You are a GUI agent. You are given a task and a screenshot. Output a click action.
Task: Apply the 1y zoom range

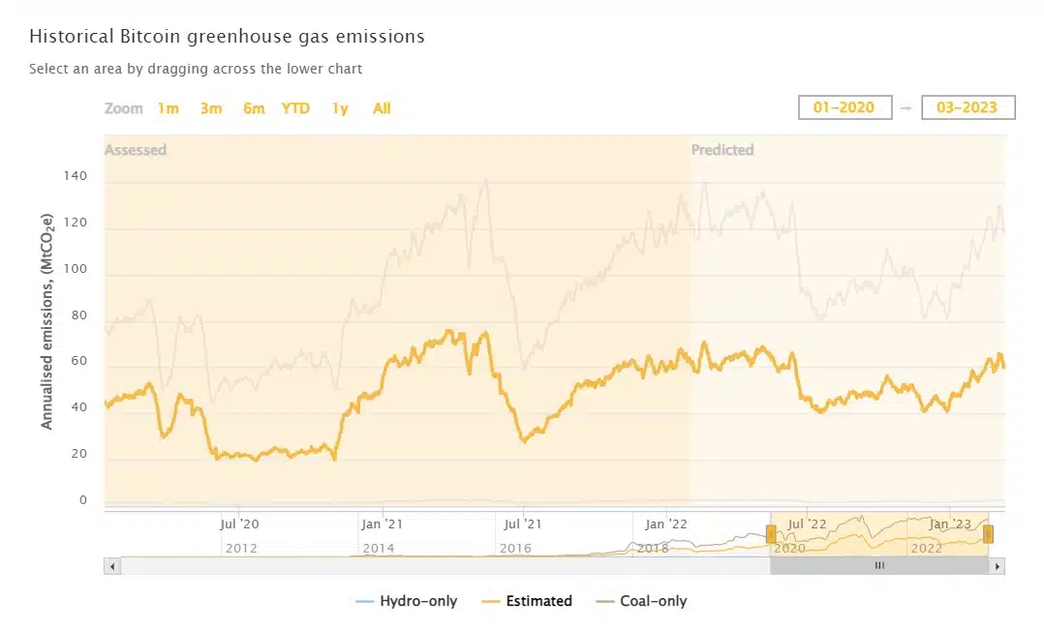[339, 108]
